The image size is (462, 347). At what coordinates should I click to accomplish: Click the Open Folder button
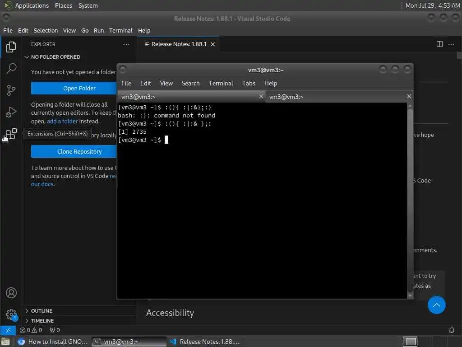pyautogui.click(x=74, y=88)
